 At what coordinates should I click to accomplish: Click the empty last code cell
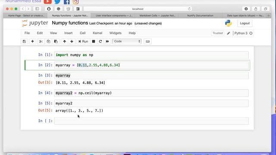[x=151, y=121]
